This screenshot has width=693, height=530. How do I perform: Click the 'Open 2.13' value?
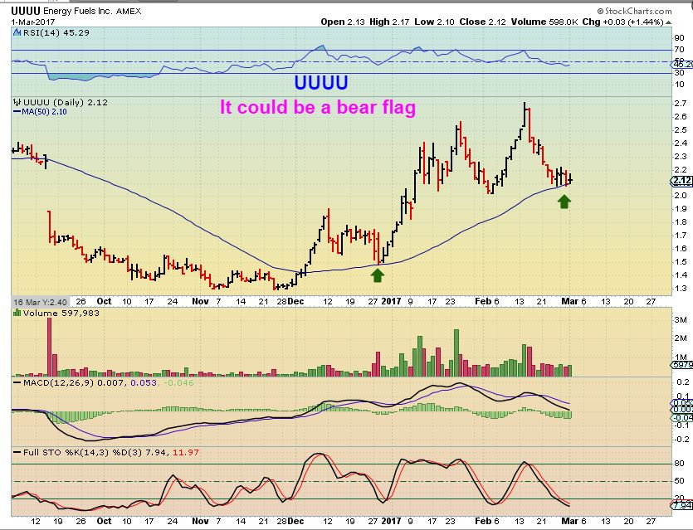(343, 22)
